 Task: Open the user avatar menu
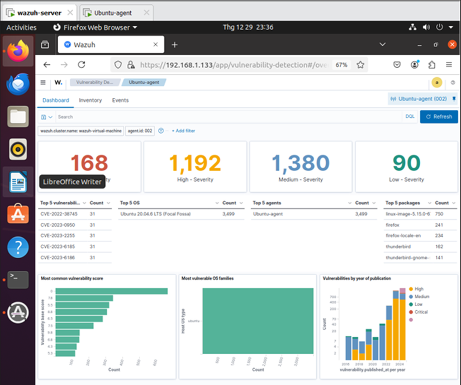click(x=437, y=83)
